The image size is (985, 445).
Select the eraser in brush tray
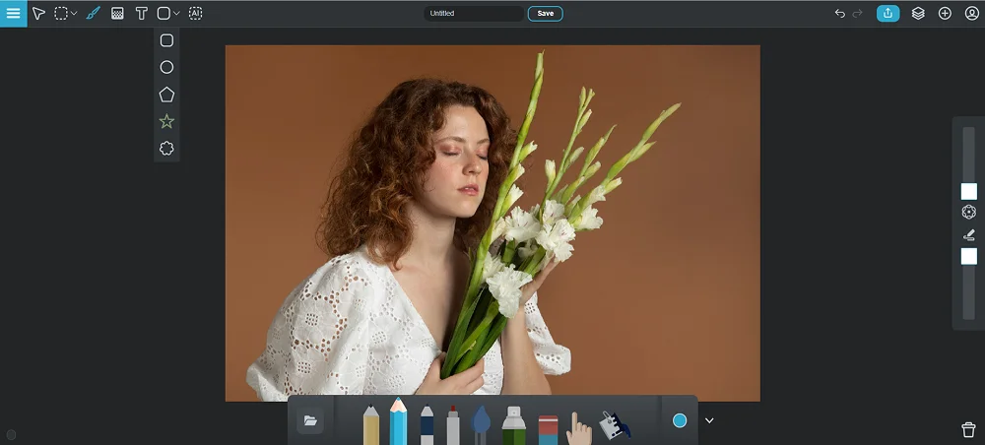tap(548, 428)
